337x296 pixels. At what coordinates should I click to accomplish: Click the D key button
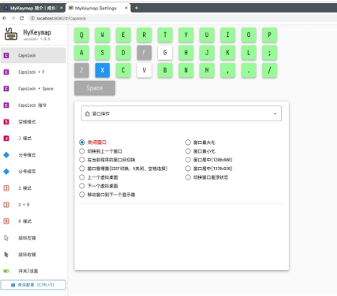(123, 52)
